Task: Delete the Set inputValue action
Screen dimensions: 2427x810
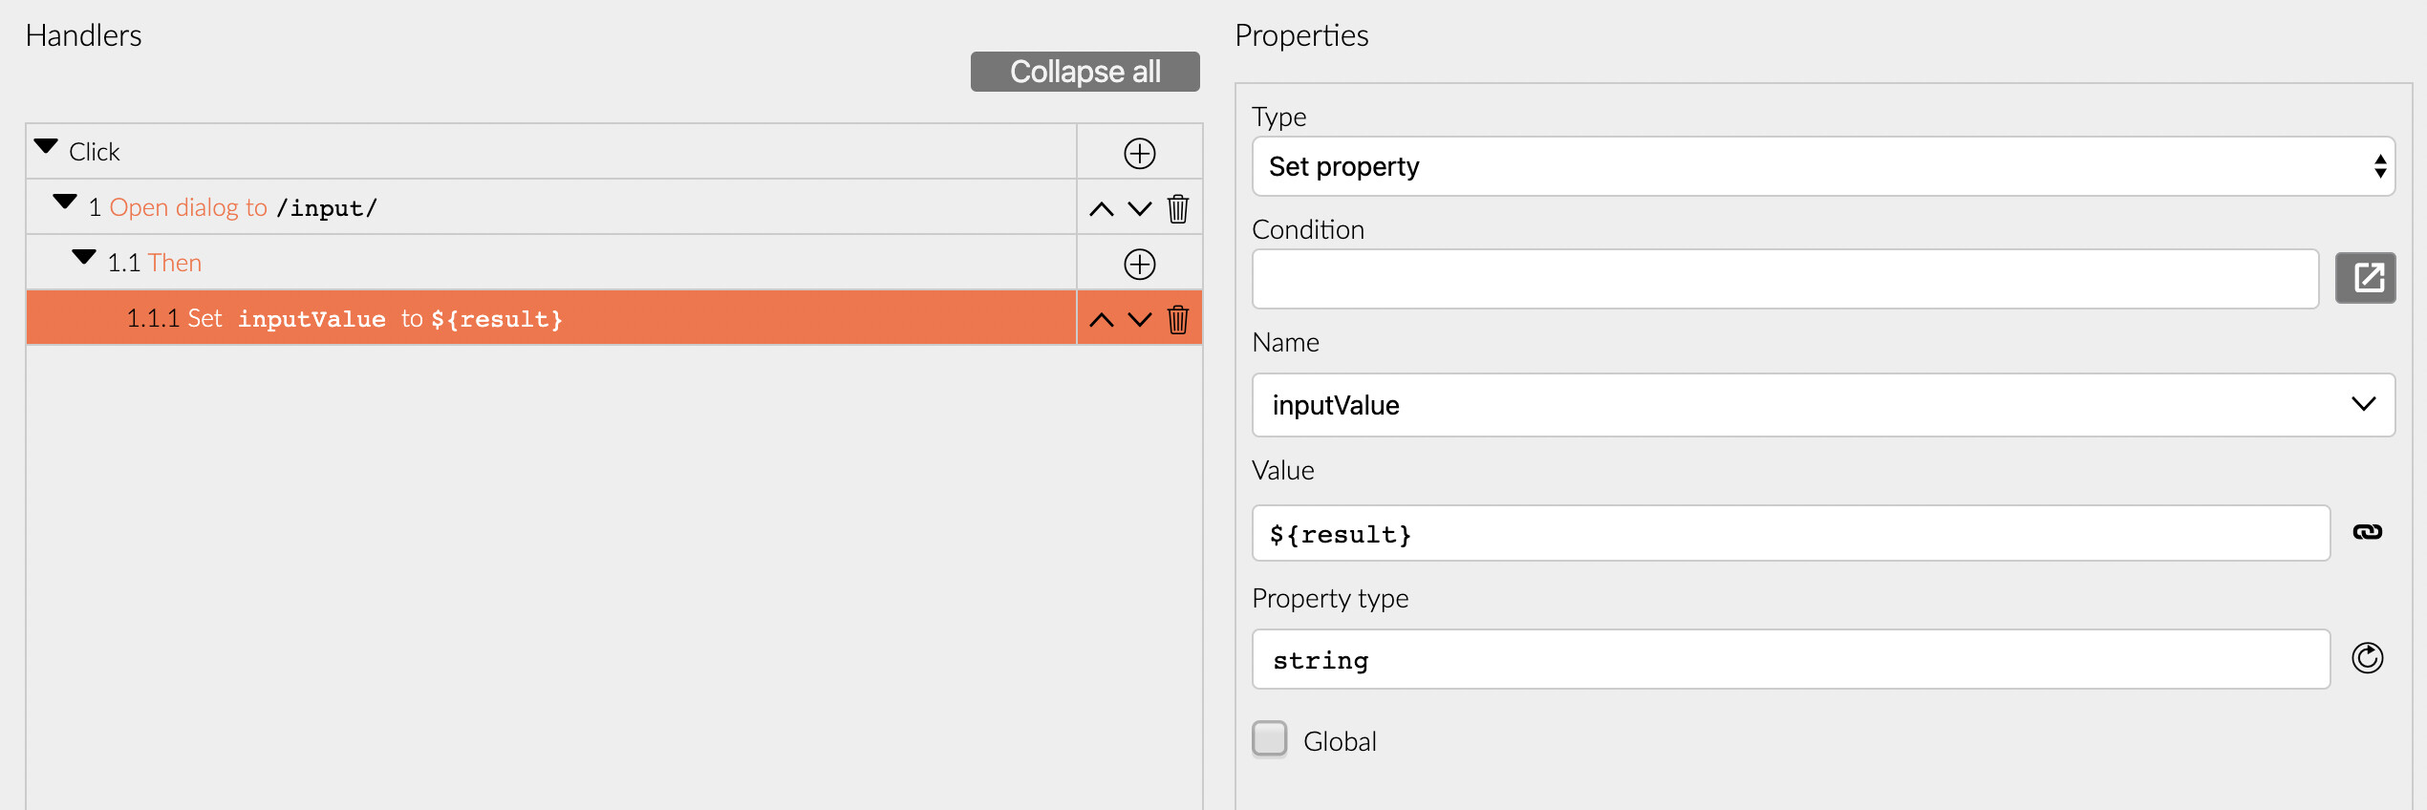Action: tap(1178, 319)
